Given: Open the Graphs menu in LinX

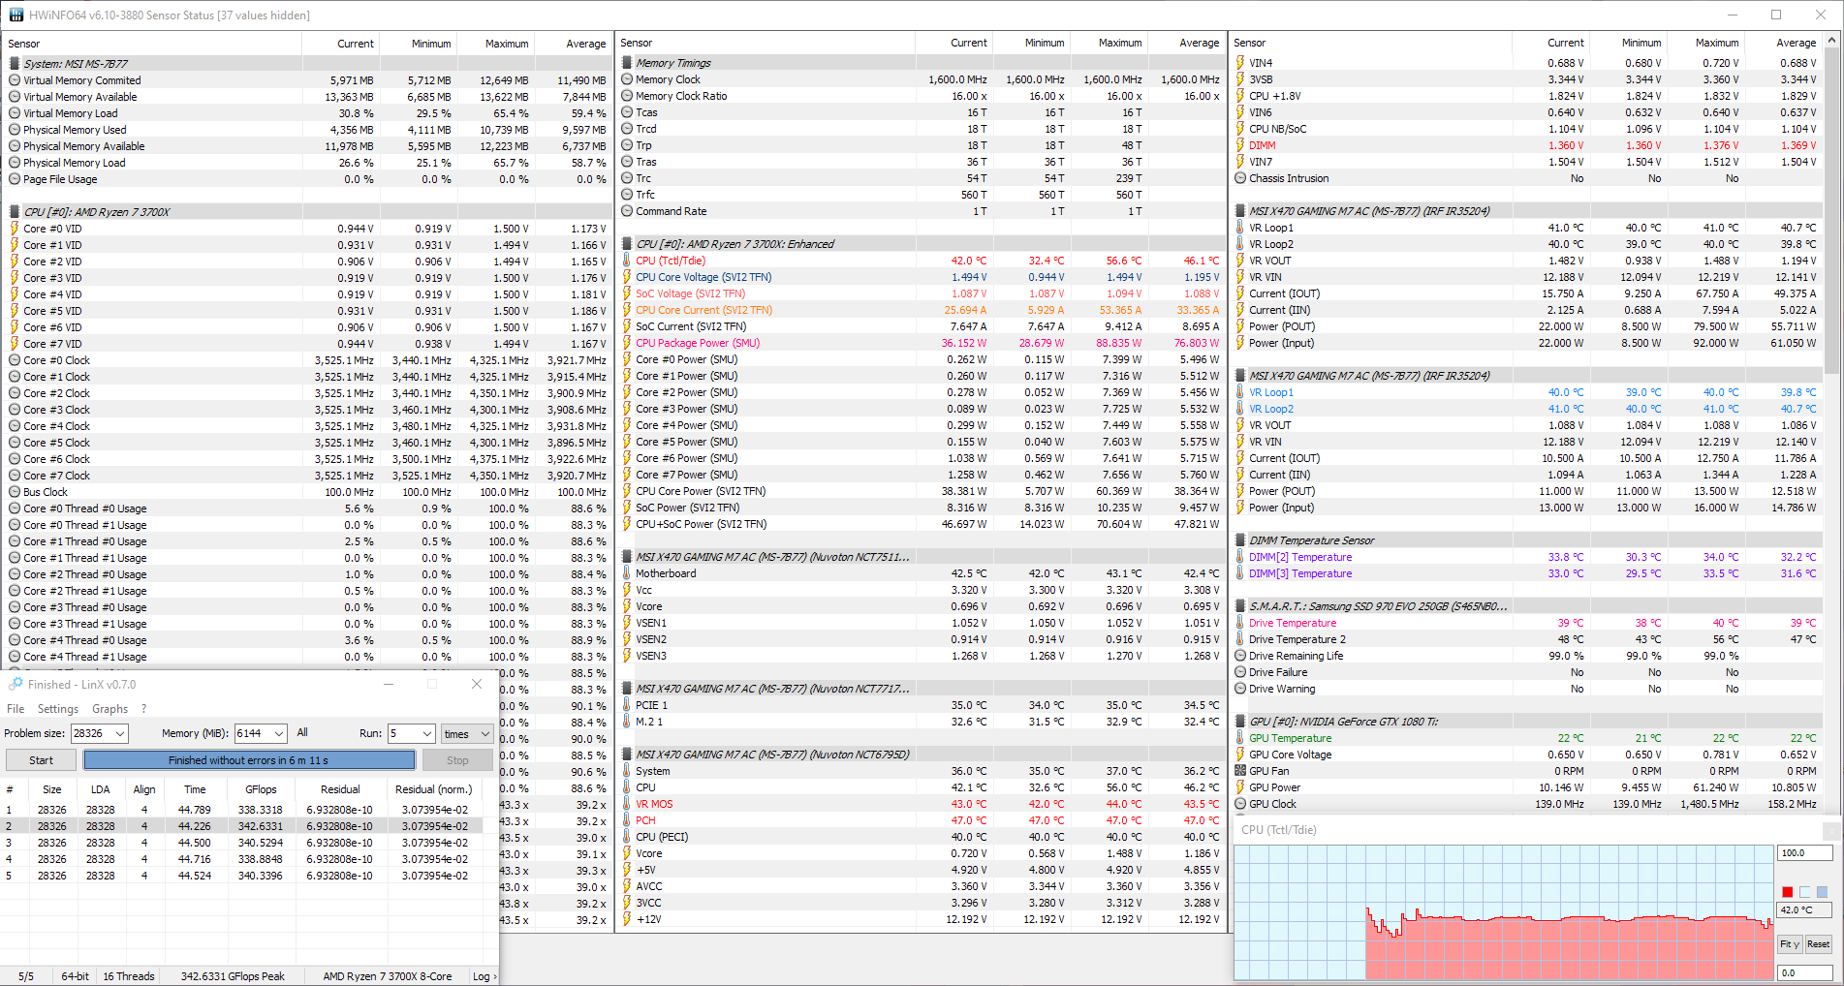Looking at the screenshot, I should [109, 709].
